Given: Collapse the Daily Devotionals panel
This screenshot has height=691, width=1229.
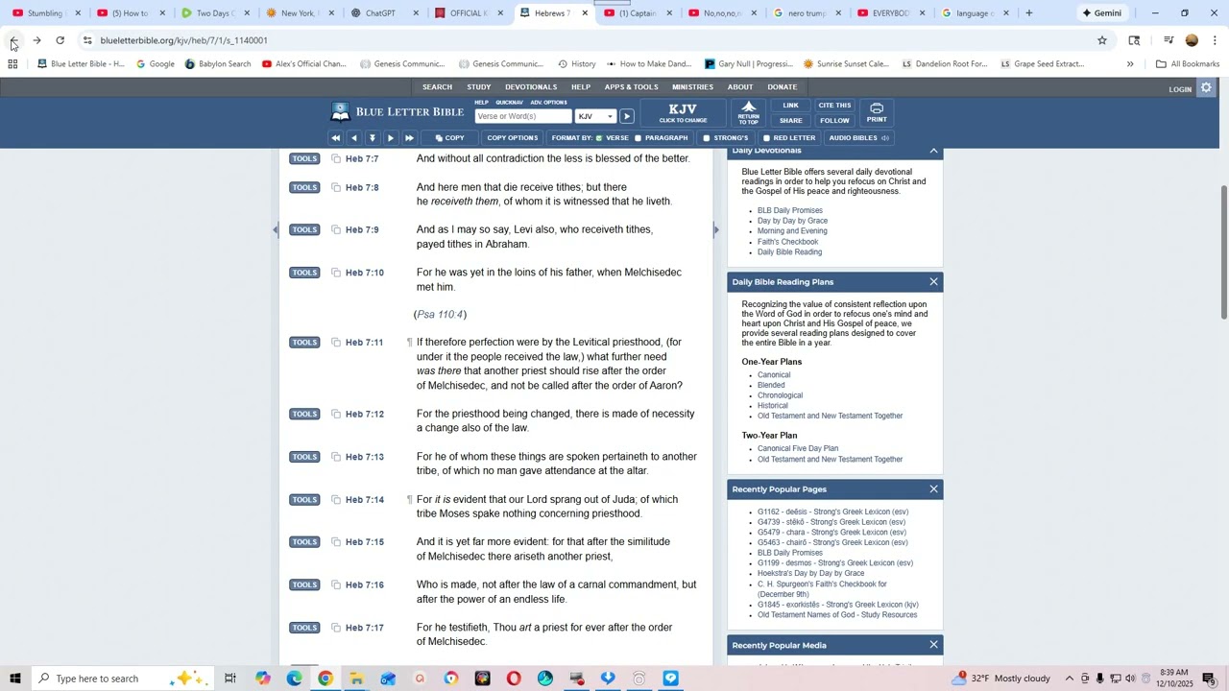Looking at the screenshot, I should (x=933, y=151).
